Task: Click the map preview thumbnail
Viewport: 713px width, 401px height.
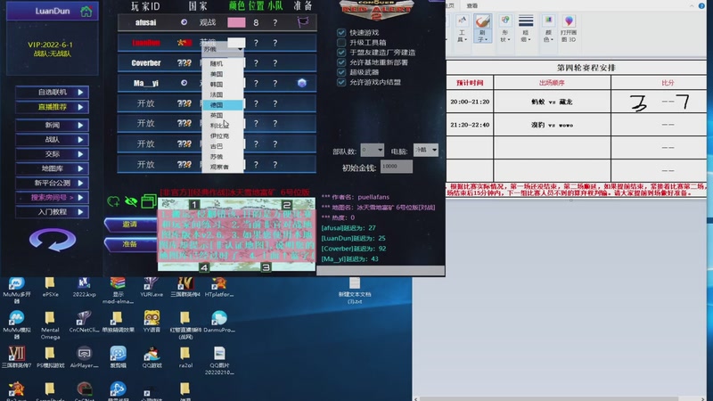Action: (236, 235)
